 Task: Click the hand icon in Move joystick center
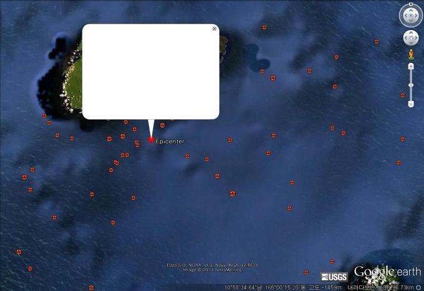(x=411, y=38)
